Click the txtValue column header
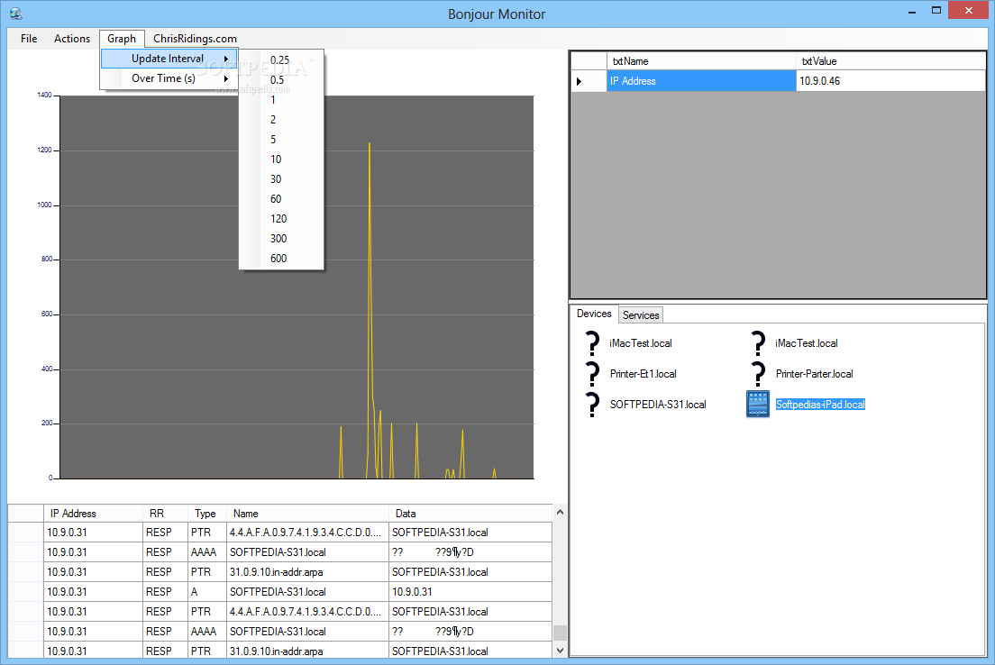The height and width of the screenshot is (665, 995). coord(890,61)
